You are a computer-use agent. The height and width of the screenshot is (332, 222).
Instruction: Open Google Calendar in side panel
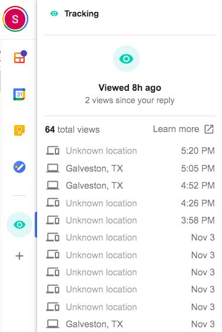click(19, 94)
